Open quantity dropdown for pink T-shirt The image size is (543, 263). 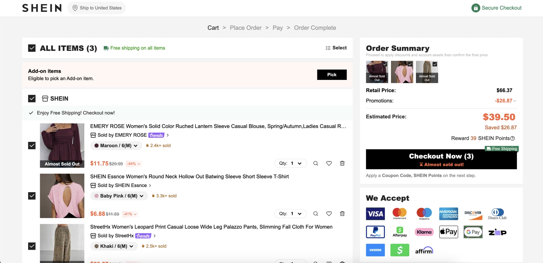[x=290, y=214]
